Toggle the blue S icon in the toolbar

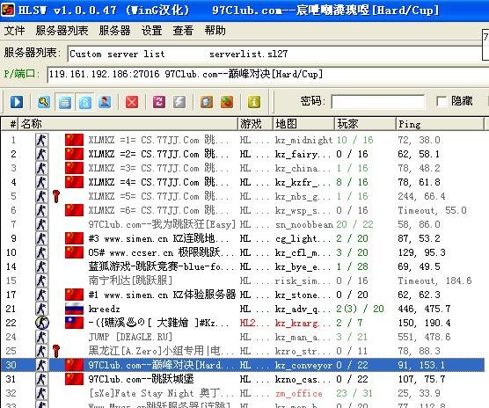click(84, 102)
